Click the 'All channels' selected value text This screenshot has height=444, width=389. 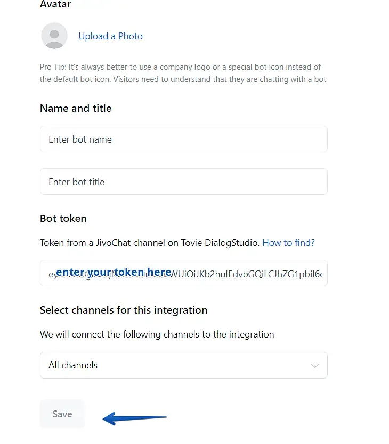(x=73, y=365)
